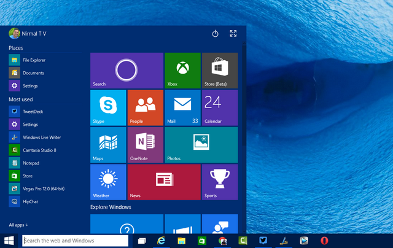Open the media player taskbar icon

[x=304, y=241]
